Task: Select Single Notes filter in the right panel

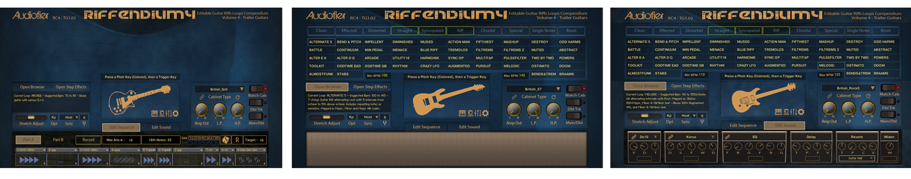Action: [858, 30]
